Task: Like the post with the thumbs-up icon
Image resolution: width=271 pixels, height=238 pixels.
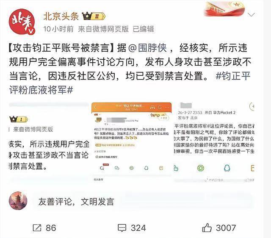Action: pyautogui.click(x=207, y=227)
